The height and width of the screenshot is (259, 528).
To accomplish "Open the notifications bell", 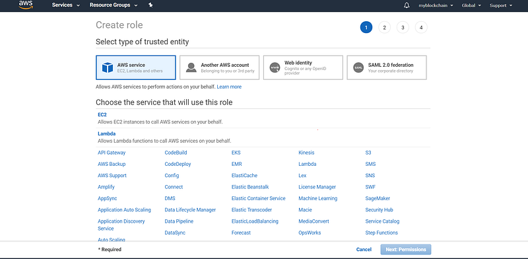I will (x=407, y=5).
